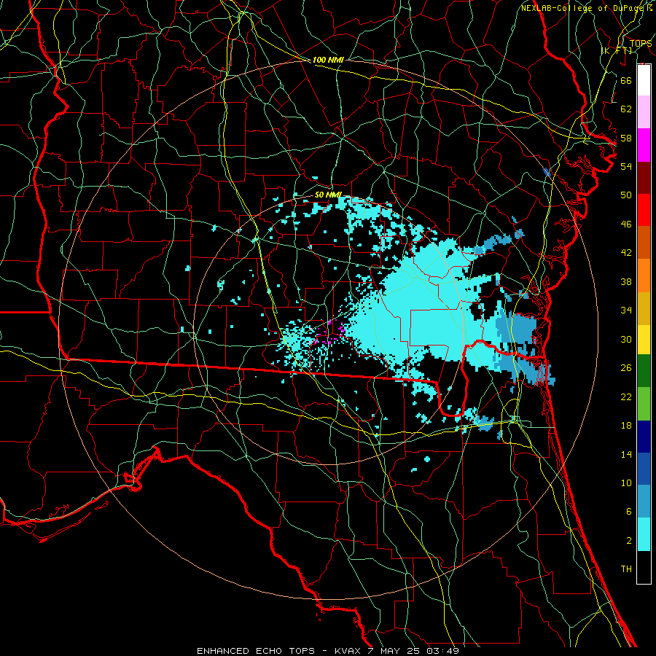Click the 'TOPS' legend title
The width and height of the screenshot is (656, 656).
pyautogui.click(x=641, y=44)
